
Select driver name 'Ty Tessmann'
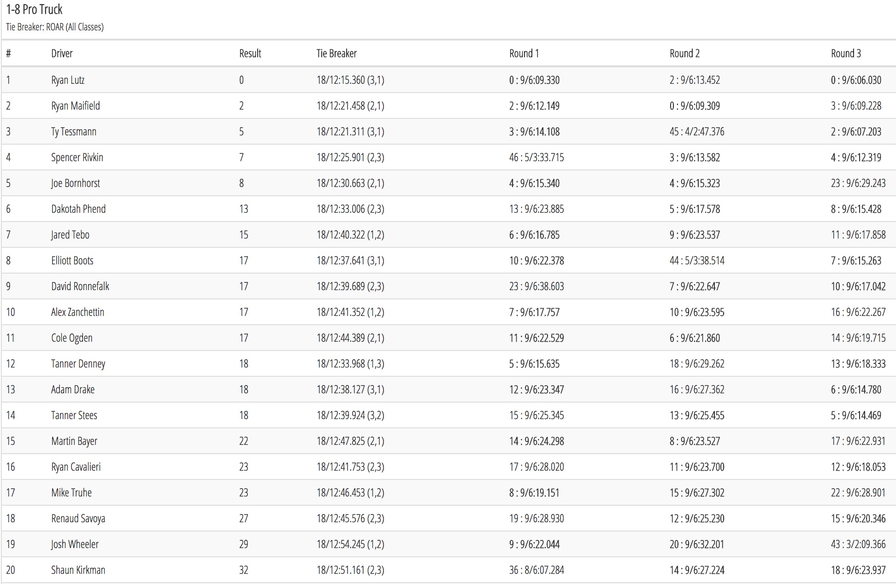point(74,132)
